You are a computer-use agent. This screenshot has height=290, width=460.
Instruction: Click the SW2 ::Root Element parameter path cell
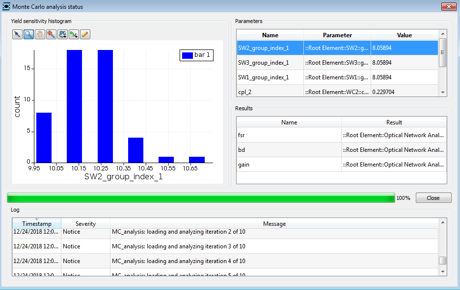[337, 48]
